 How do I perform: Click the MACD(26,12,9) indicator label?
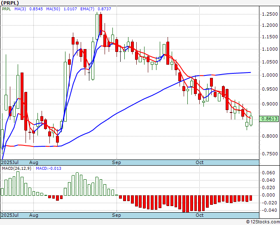pos(16,169)
